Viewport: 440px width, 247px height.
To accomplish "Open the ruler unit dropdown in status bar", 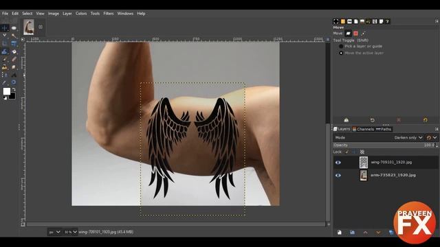I will [x=55, y=232].
